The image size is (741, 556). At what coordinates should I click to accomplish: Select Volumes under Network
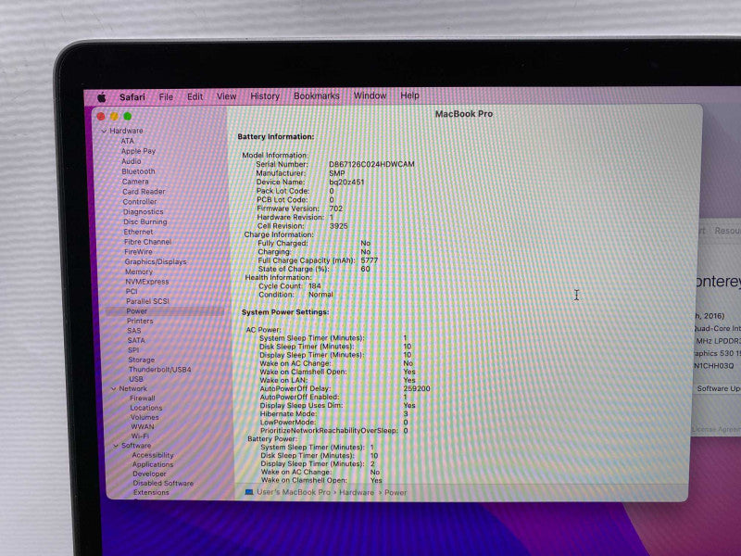tap(144, 417)
